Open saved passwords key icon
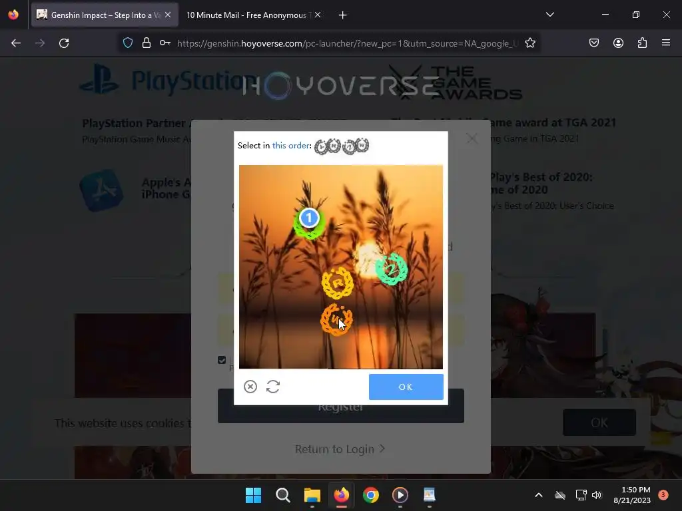The height and width of the screenshot is (511, 682). click(x=165, y=43)
